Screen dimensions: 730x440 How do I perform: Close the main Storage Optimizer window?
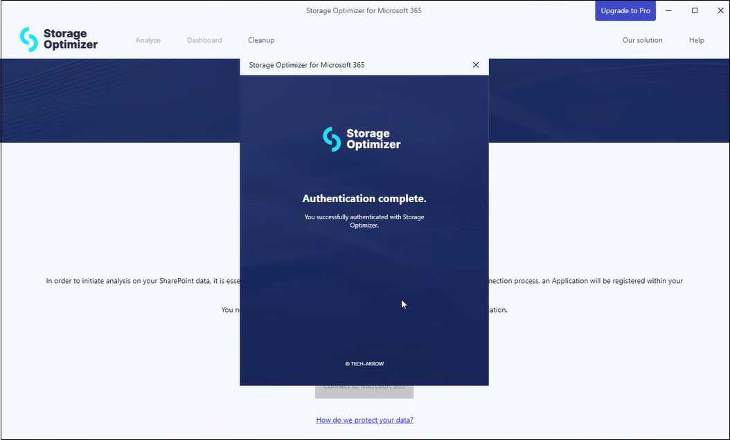[x=720, y=10]
